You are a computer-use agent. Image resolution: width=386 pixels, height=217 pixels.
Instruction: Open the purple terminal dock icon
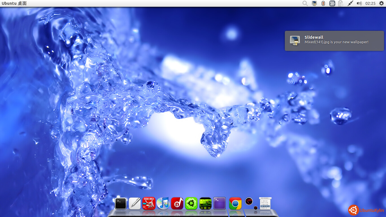pos(220,203)
